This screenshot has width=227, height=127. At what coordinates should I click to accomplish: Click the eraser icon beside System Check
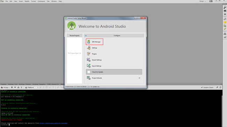[x=217, y=87]
